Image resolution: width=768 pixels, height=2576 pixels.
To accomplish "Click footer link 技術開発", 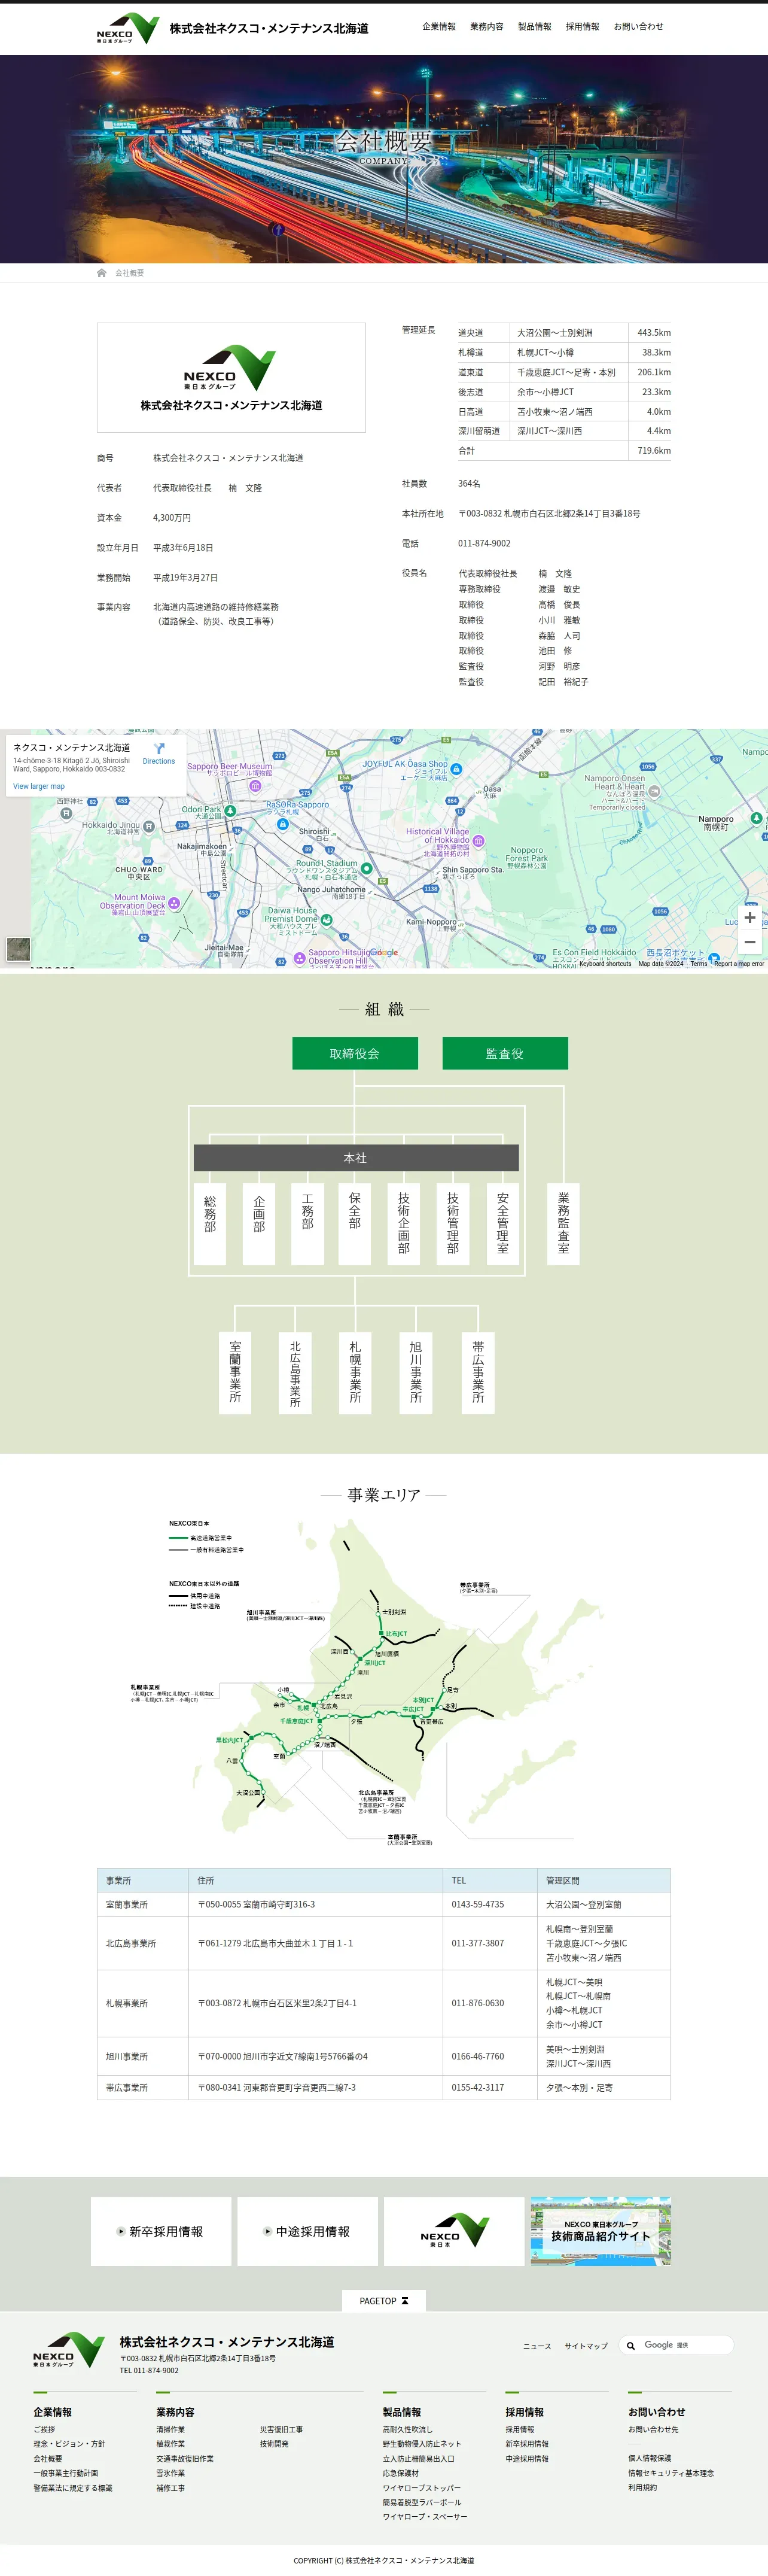I will point(274,2443).
